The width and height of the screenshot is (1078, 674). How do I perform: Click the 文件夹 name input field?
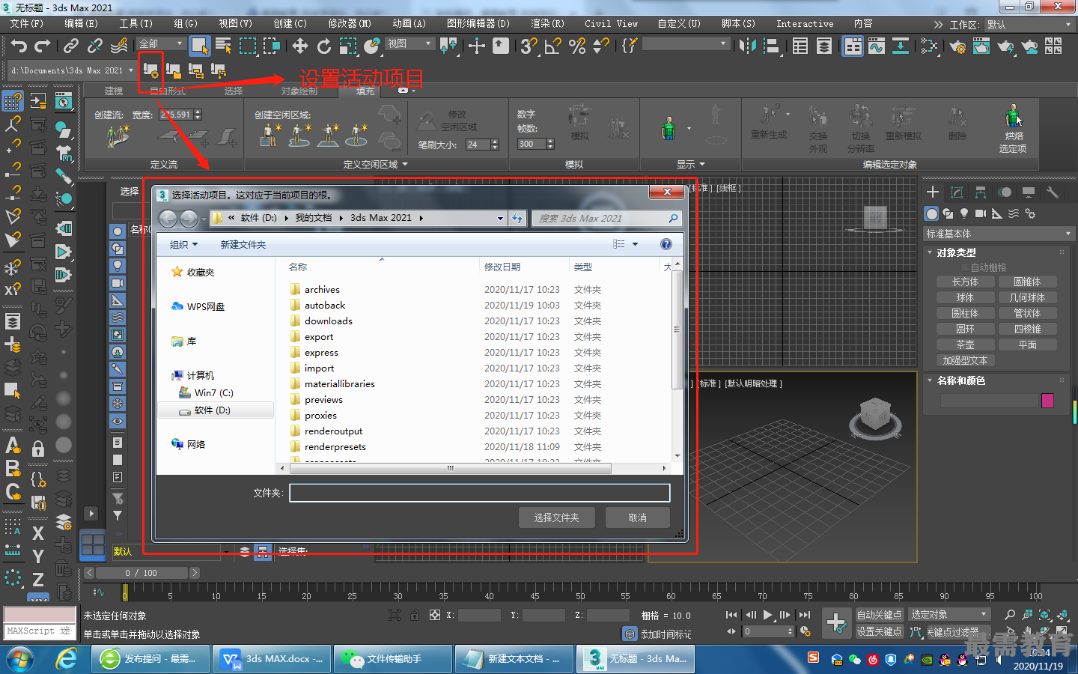[479, 492]
